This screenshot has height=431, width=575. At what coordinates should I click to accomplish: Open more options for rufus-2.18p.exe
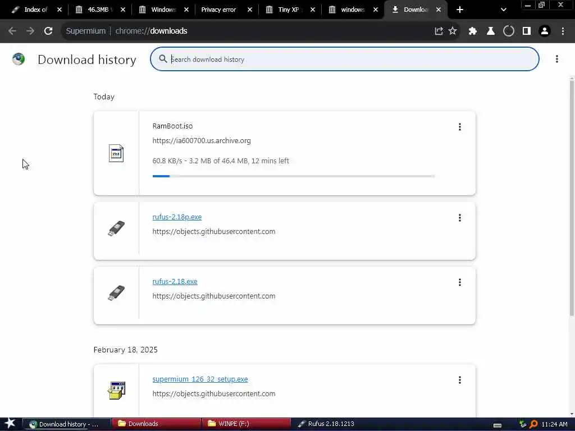tap(459, 218)
